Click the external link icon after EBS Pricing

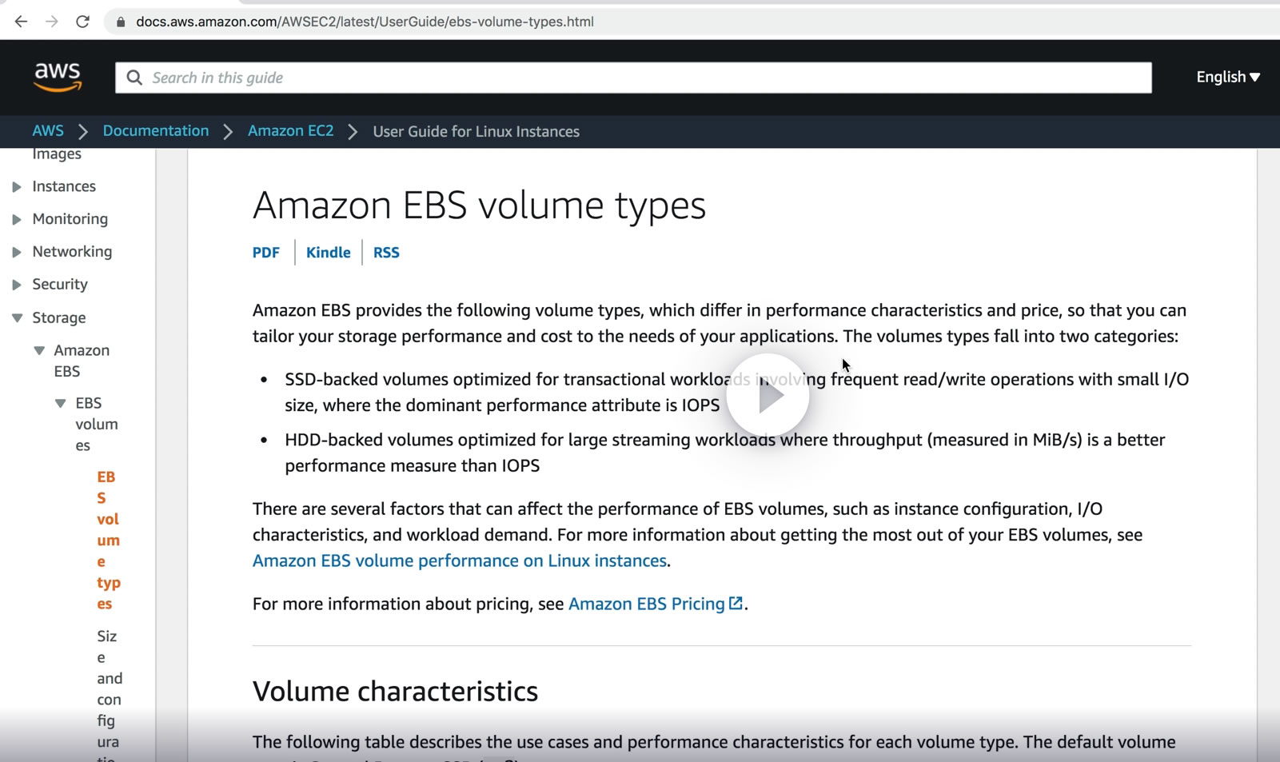pyautogui.click(x=736, y=603)
